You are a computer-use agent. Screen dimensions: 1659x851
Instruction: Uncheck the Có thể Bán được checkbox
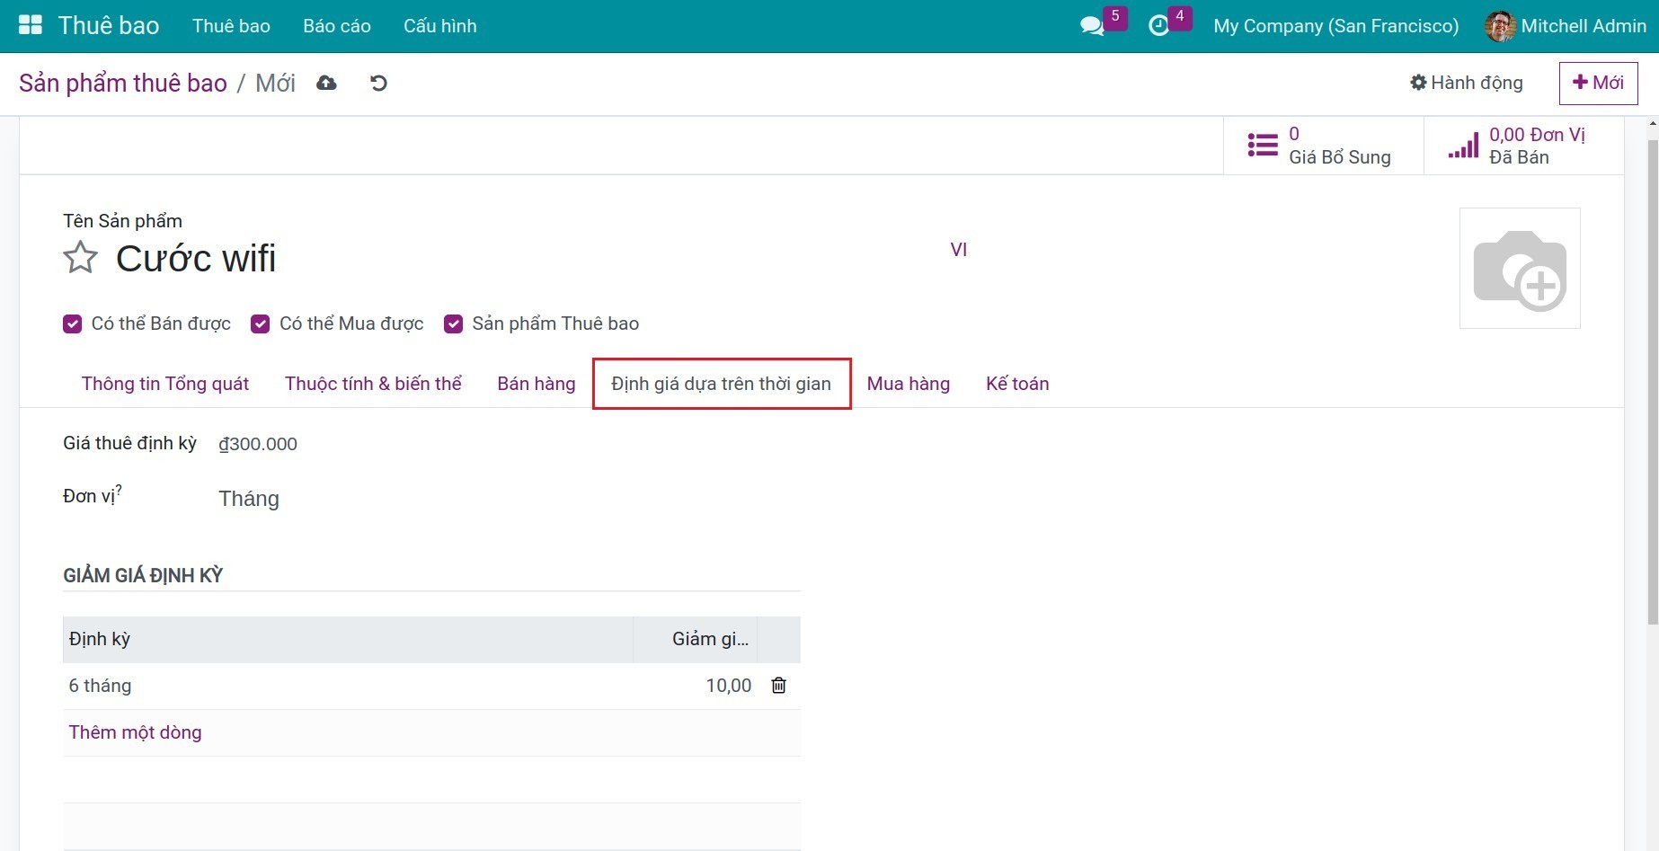click(73, 324)
